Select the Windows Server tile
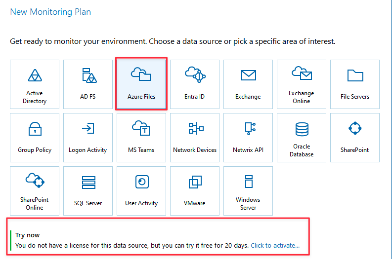This screenshot has height=259, width=392. coord(248,191)
